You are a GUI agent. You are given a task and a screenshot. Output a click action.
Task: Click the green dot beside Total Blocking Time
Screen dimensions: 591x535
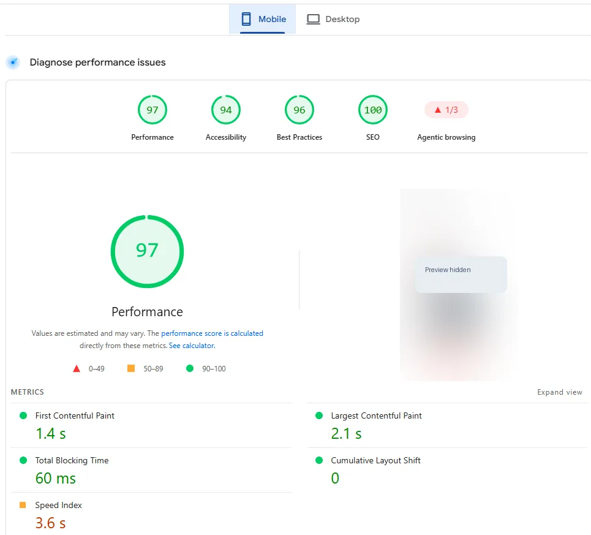click(23, 460)
